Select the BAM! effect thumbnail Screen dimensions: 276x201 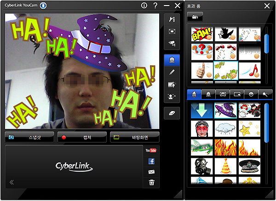coord(202,34)
